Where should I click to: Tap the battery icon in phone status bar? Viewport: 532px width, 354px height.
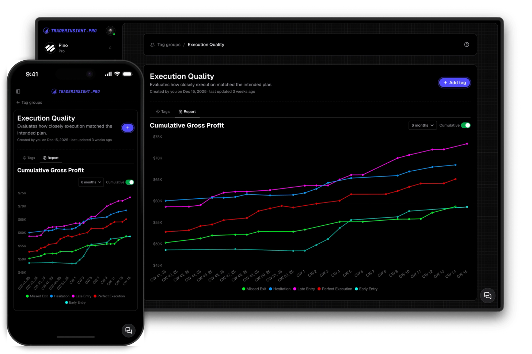[x=127, y=74]
